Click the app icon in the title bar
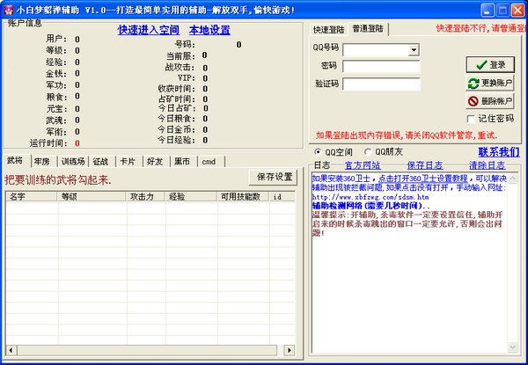 (x=8, y=10)
